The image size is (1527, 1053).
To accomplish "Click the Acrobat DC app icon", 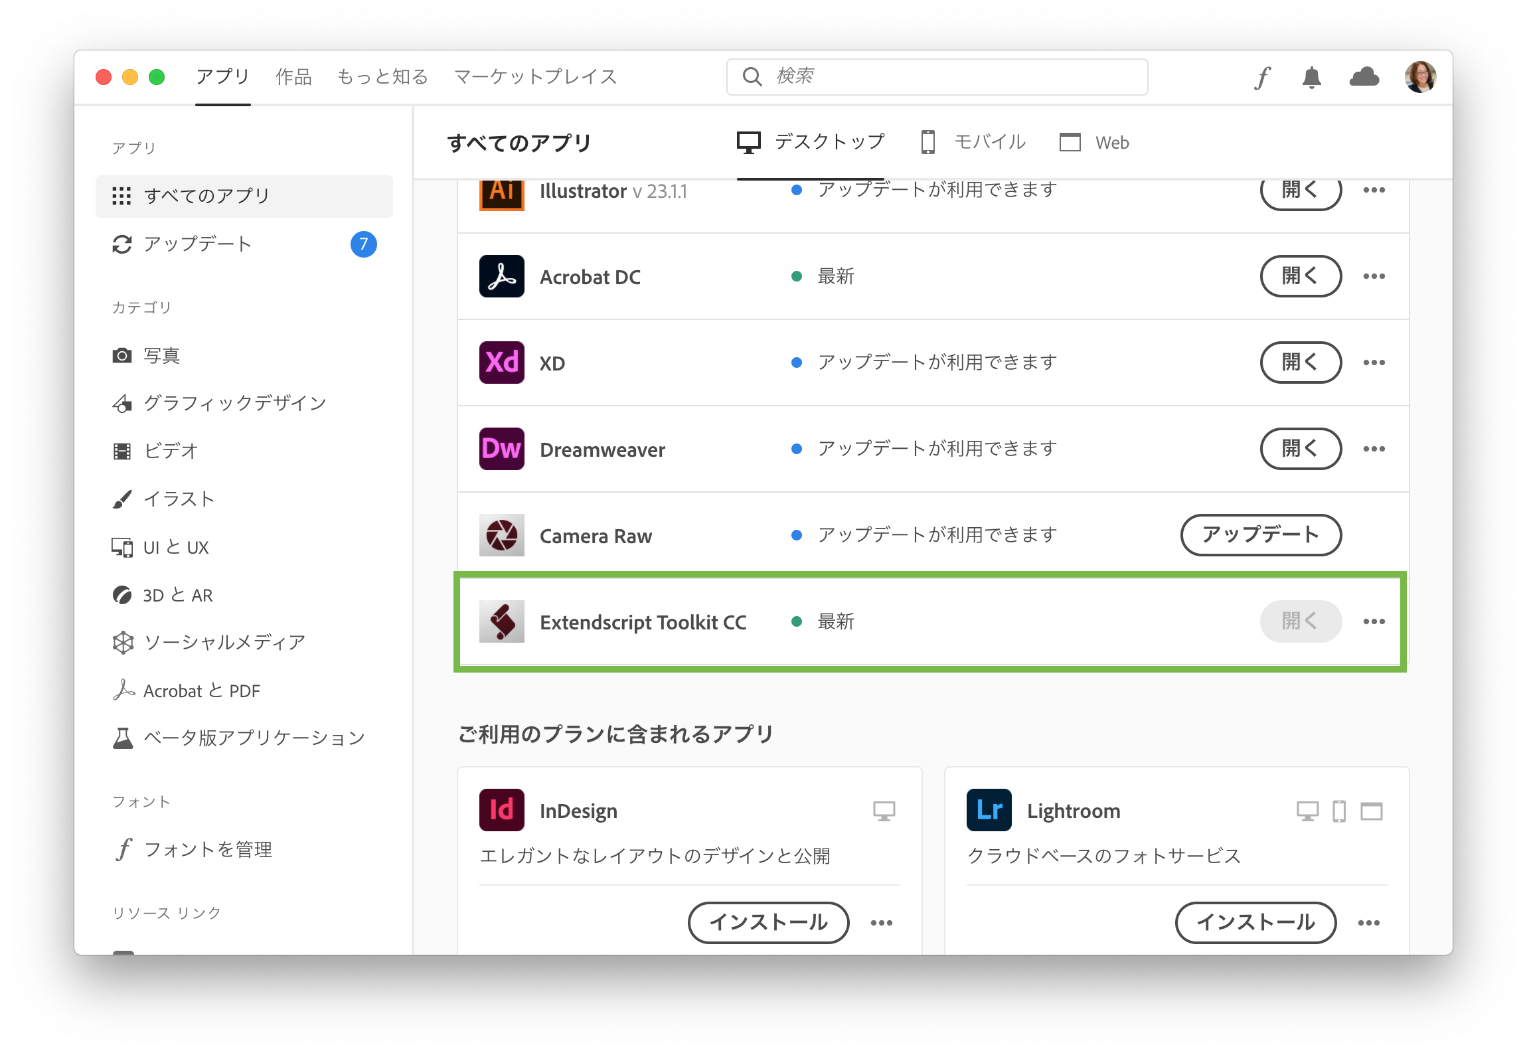I will coord(501,276).
